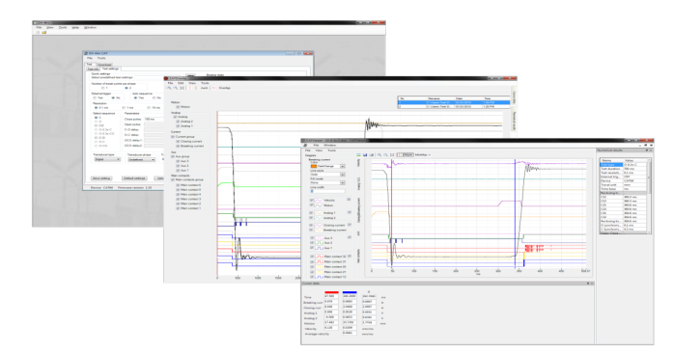Select the 1 ms resolution radio button
The image size is (673, 354).
(124, 108)
